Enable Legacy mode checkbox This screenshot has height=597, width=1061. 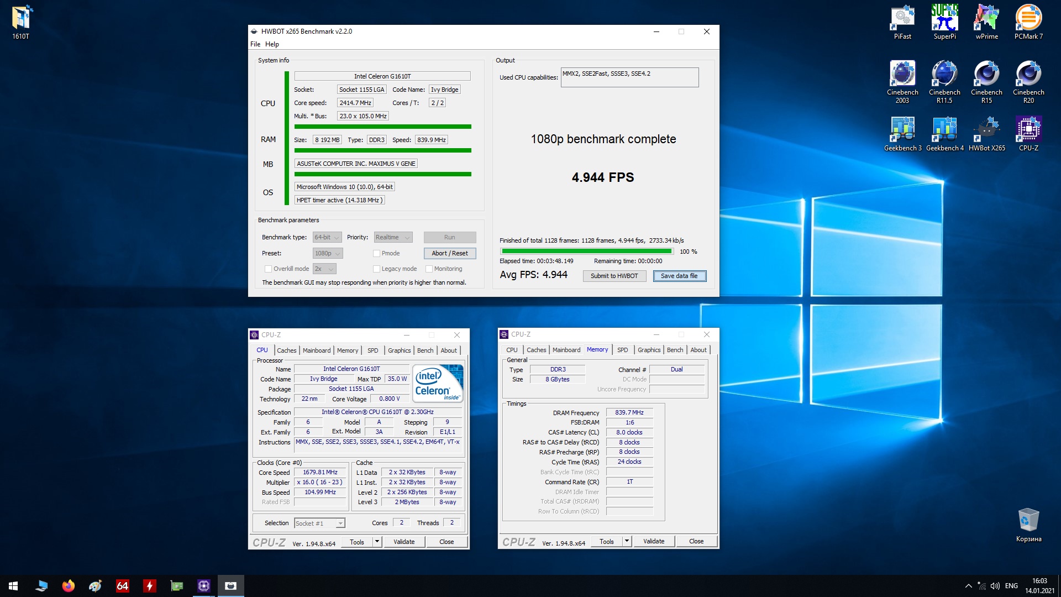click(x=376, y=269)
